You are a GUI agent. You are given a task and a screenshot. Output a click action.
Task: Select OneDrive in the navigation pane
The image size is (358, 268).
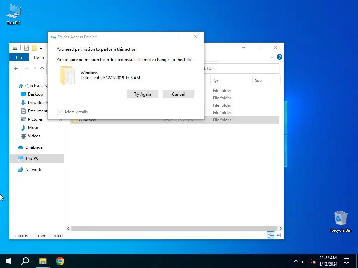click(x=30, y=147)
